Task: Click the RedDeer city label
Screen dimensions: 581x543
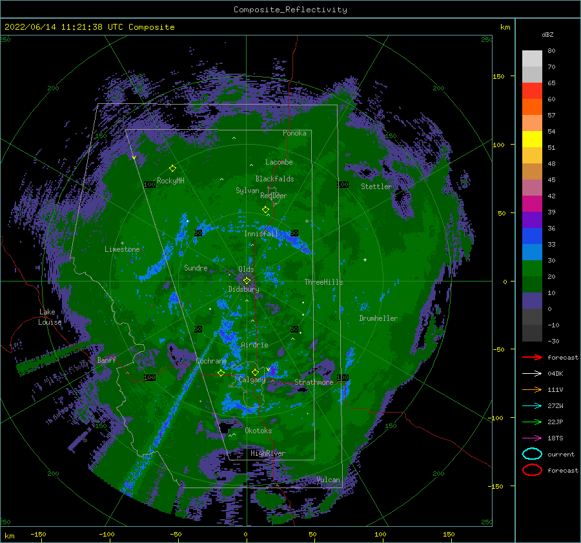Action: (x=274, y=196)
